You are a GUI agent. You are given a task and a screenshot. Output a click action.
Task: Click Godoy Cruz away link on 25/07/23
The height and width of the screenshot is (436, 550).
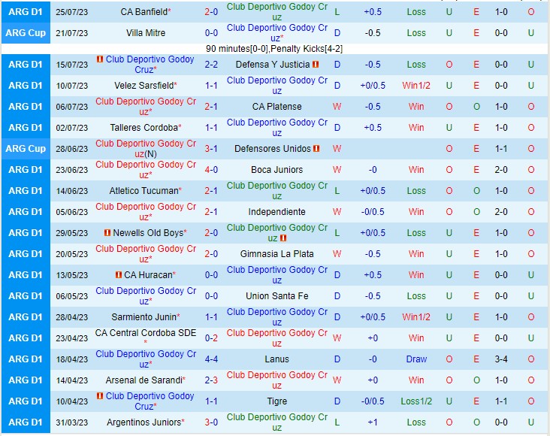pyautogui.click(x=277, y=12)
